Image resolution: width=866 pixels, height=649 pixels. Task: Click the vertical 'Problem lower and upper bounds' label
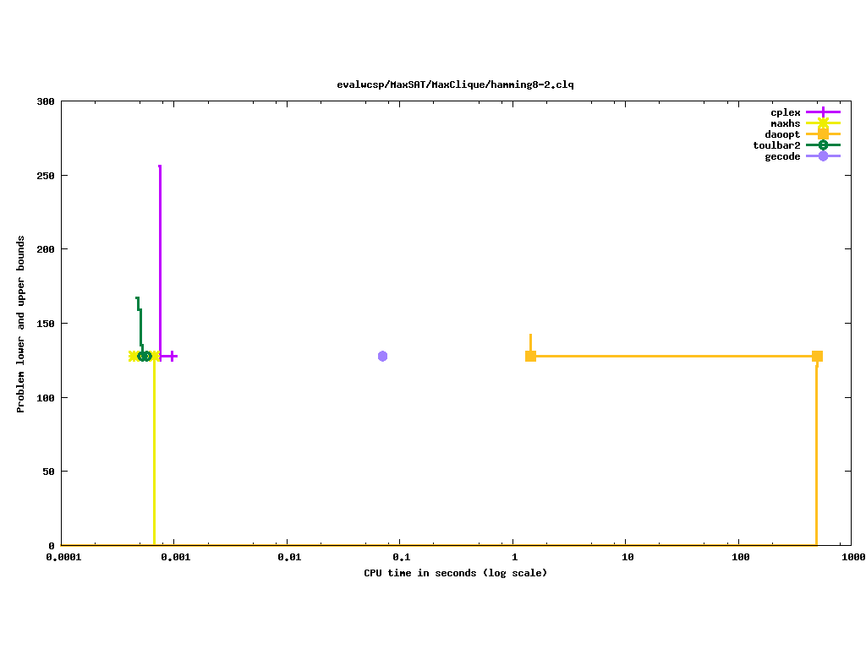[x=21, y=324]
